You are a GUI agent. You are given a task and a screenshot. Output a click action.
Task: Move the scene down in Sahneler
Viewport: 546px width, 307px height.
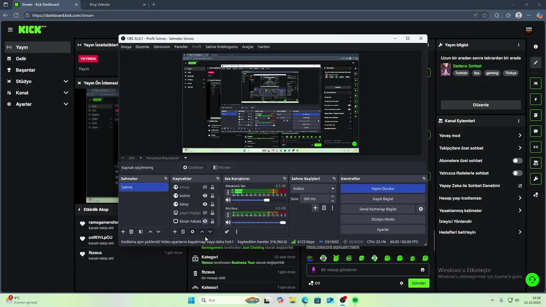pyautogui.click(x=158, y=232)
